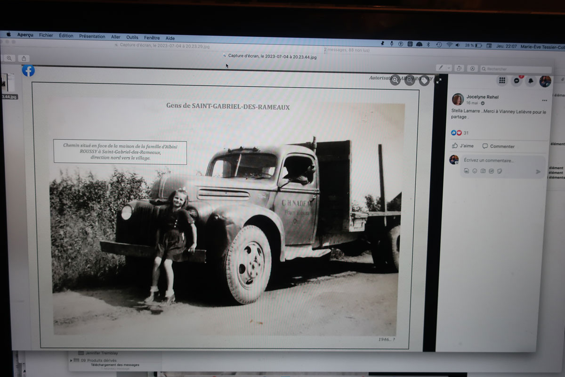Open the Facebook apps grid menu
The image size is (565, 377).
pyautogui.click(x=502, y=81)
